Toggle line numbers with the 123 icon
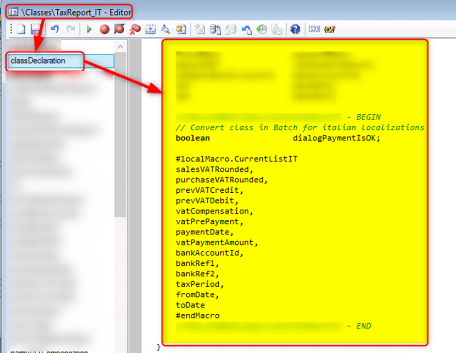 click(314, 30)
